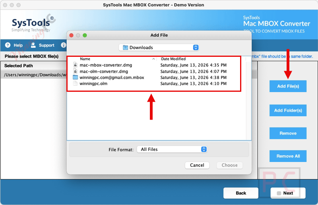This screenshot has height=205, width=318.
Task: Click the 4:10 PM date modified cell
Action: (x=193, y=83)
